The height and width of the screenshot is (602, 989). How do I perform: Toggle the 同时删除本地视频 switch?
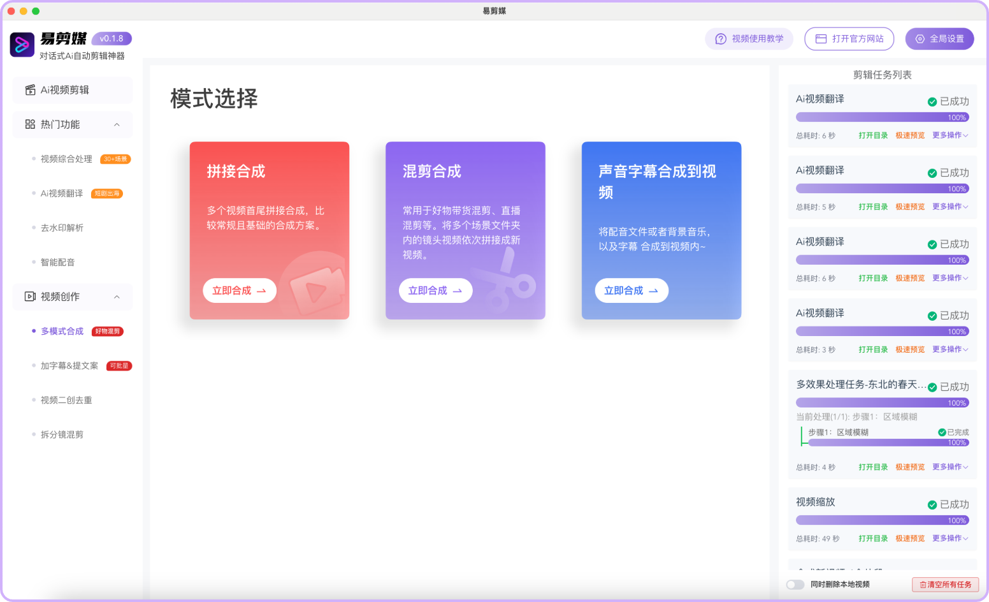tap(795, 585)
